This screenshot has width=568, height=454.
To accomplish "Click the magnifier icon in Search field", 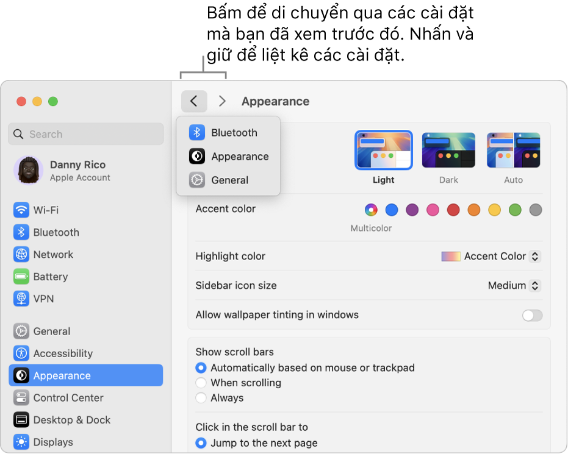I will point(18,134).
